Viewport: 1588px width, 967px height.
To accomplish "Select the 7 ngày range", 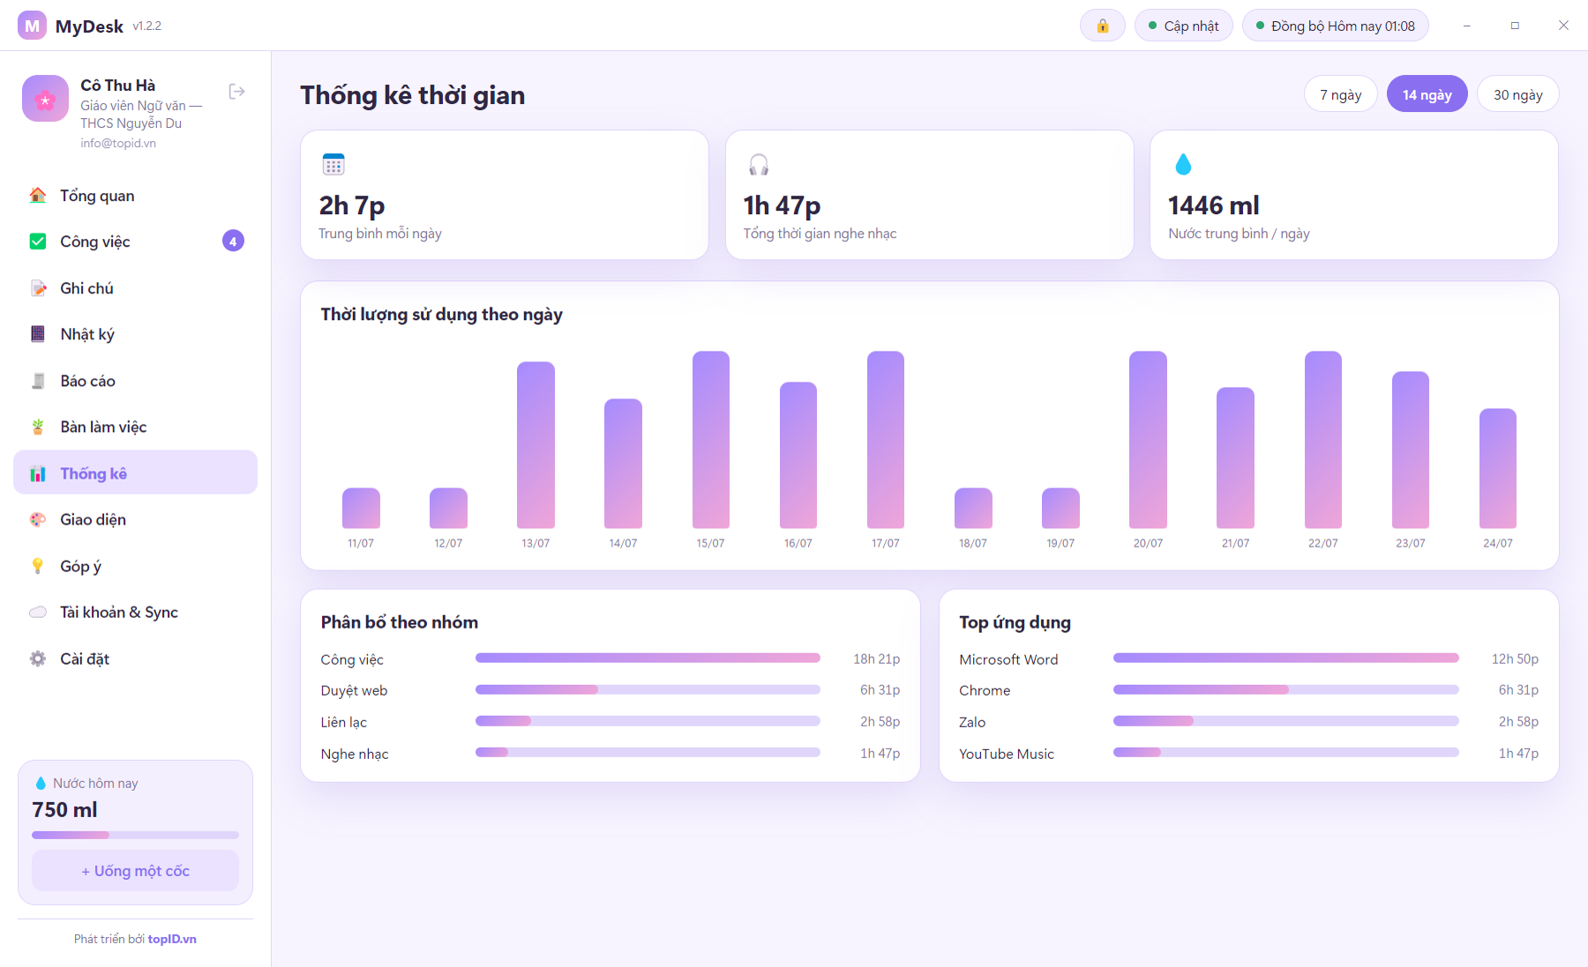I will tap(1340, 94).
